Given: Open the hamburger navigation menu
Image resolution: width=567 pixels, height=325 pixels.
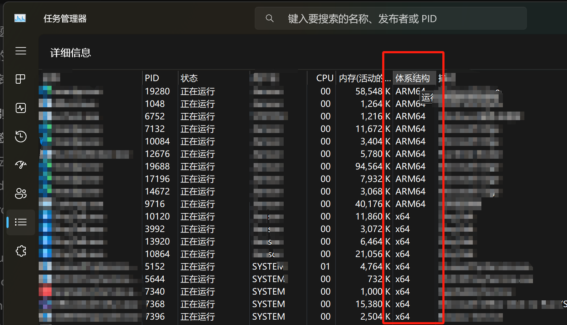Looking at the screenshot, I should point(21,51).
